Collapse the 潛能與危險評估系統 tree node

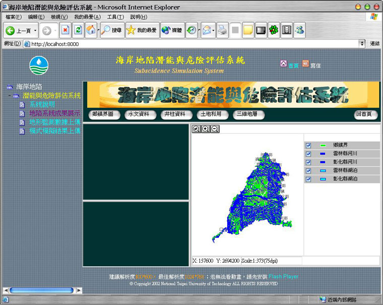pyautogui.click(x=9, y=96)
